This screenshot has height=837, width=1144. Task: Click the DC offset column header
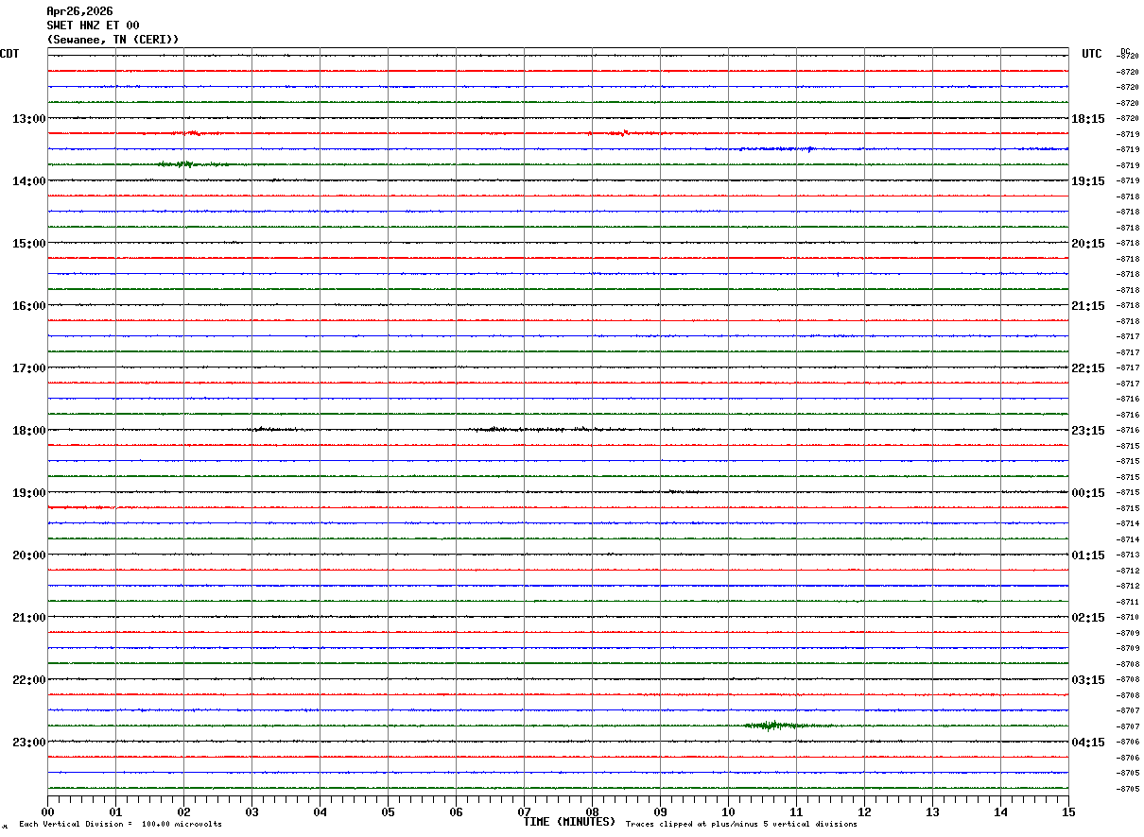tap(1125, 51)
